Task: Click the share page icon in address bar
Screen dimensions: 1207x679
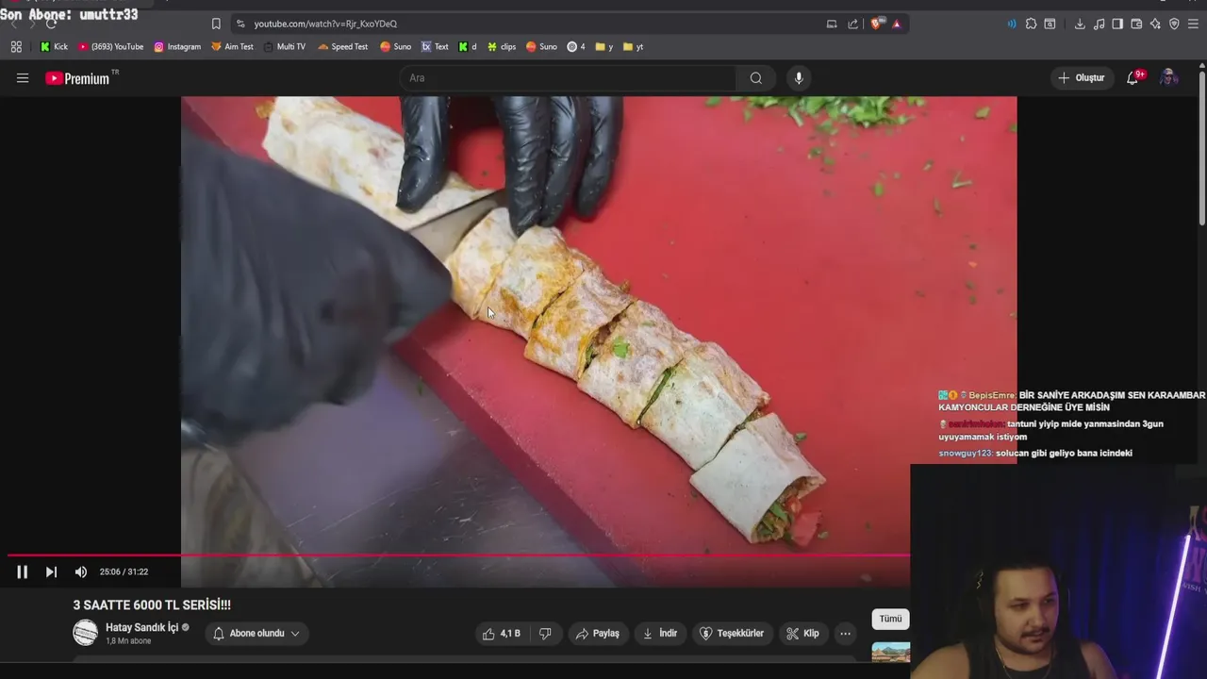Action: point(853,24)
